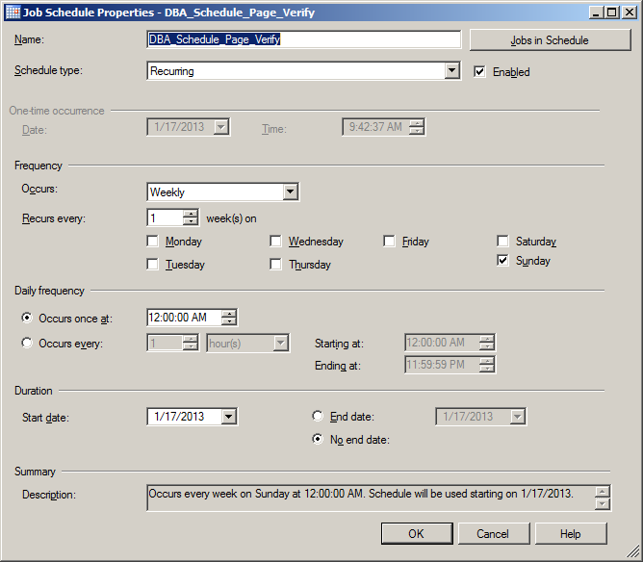Uncheck the Sunday checkbox

[x=502, y=261]
